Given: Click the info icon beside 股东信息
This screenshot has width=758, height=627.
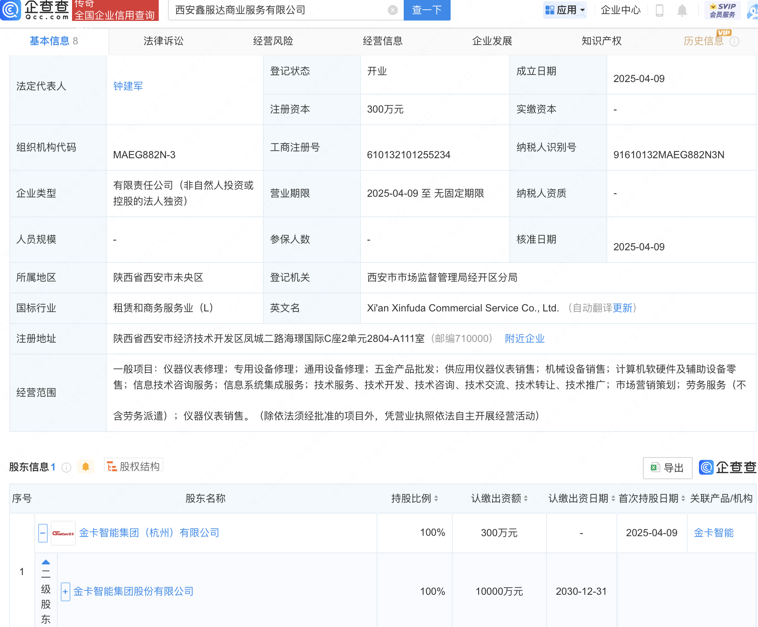Looking at the screenshot, I should pyautogui.click(x=66, y=467).
